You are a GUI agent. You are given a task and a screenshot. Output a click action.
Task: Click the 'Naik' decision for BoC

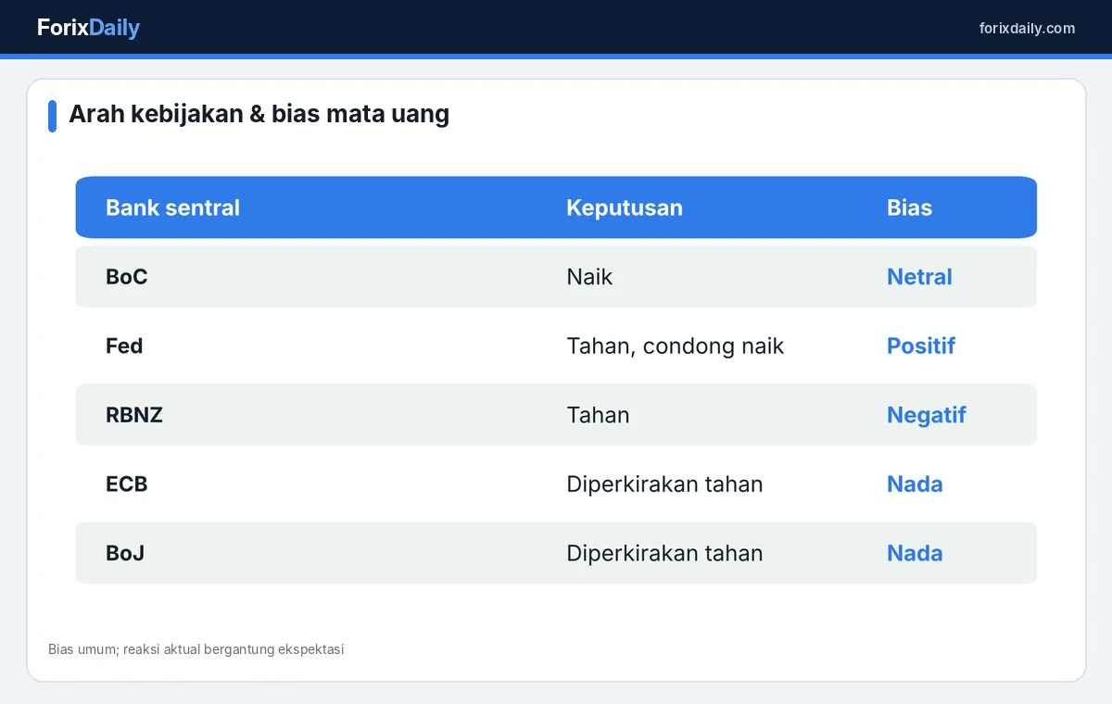[589, 277]
